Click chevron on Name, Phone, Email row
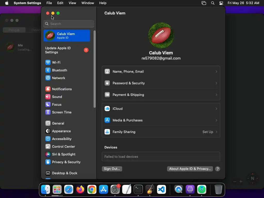Viewport: 264px width, 198px height. pos(216,72)
